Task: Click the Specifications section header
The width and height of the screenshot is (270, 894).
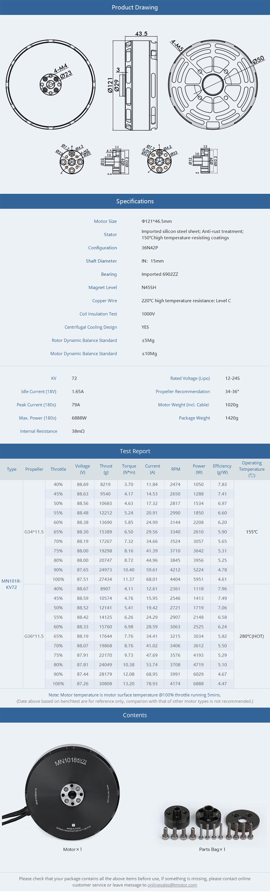Action: tap(135, 201)
